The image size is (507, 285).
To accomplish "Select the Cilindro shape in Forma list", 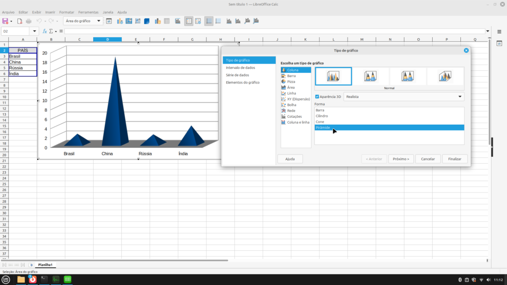I will (322, 116).
